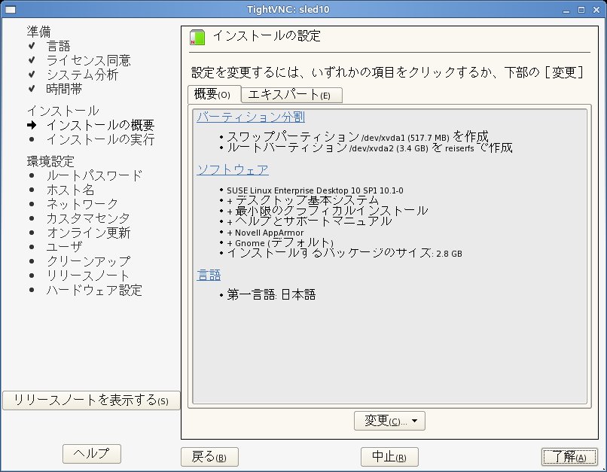Accept settings with the 了解 button
This screenshot has height=472, width=607.
(569, 457)
